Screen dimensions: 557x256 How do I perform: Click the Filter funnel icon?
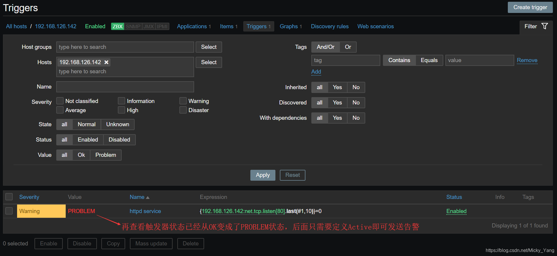tap(545, 26)
